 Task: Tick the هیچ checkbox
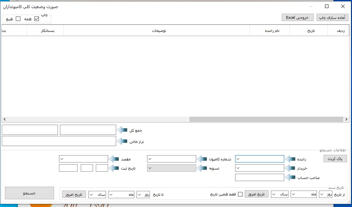coord(18,19)
